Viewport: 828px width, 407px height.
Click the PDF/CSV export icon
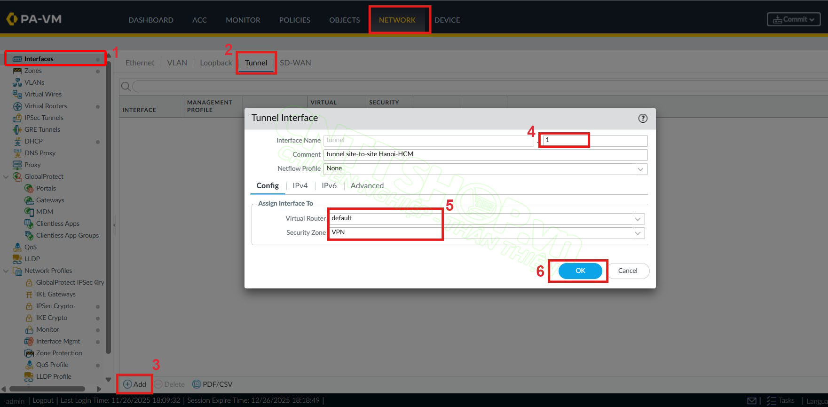pos(197,384)
